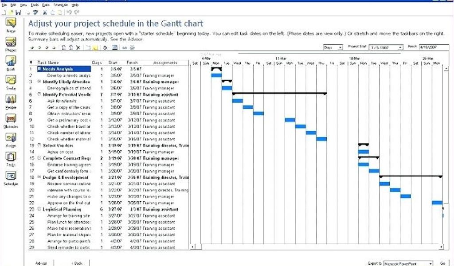
Task: Open the Data menu
Action: point(46,4)
